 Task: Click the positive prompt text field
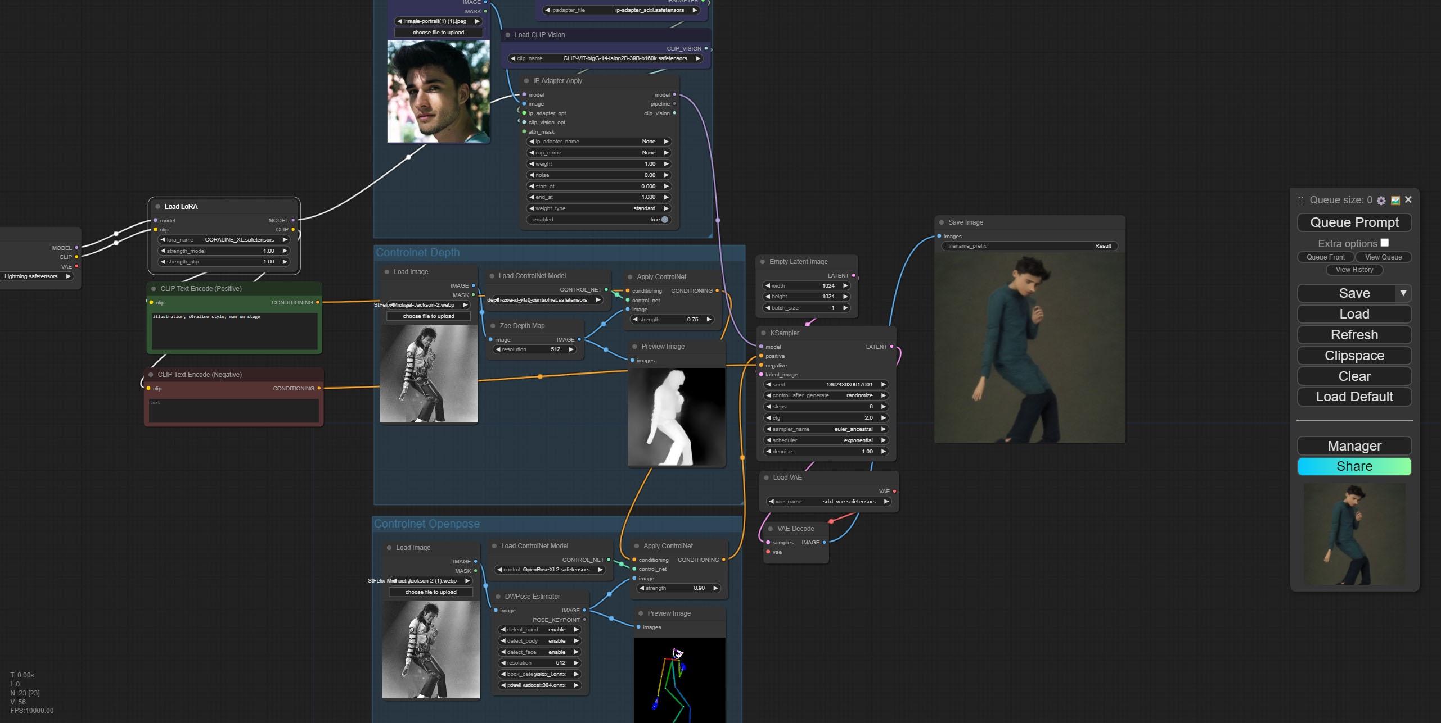click(x=234, y=330)
